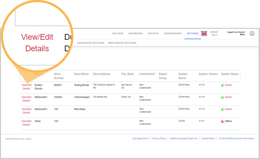Click the Report Group column header
This screenshot has height=159, width=260.
[x=163, y=76]
